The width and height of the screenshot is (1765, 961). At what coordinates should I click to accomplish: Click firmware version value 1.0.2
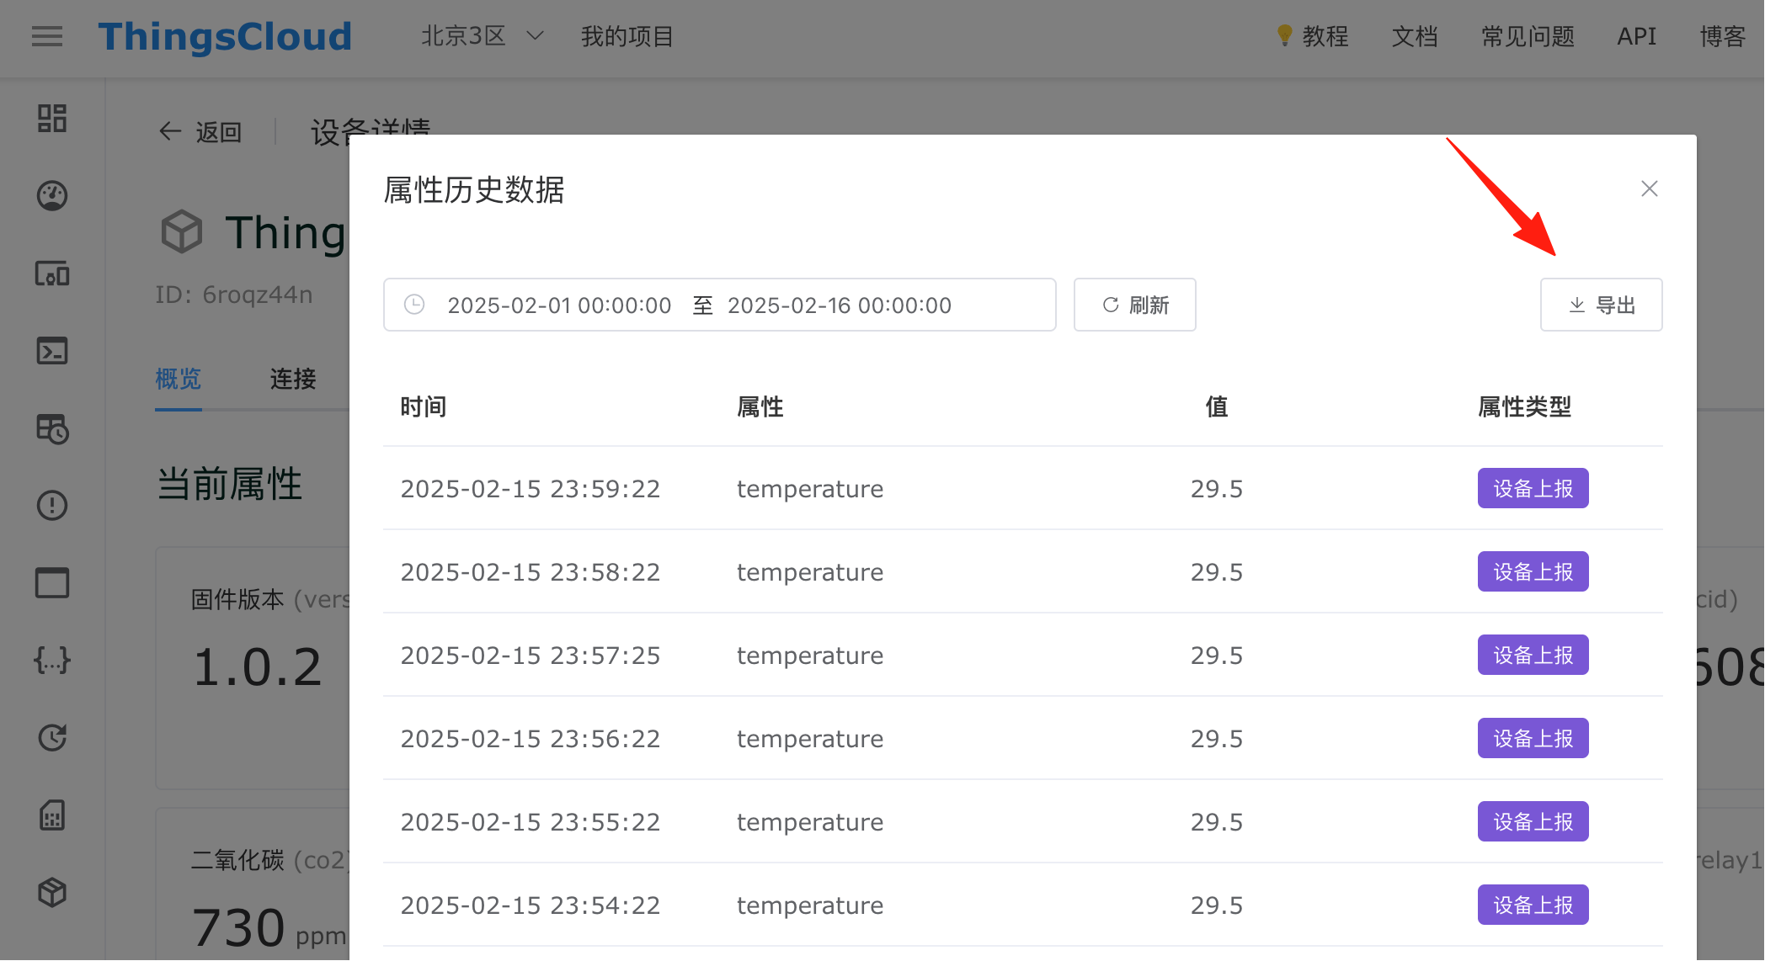(x=258, y=667)
